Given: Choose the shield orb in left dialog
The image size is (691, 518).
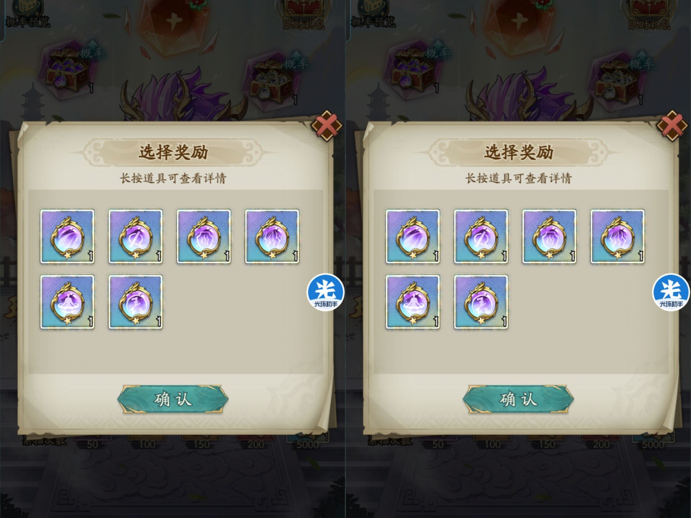Looking at the screenshot, I should click(x=204, y=236).
